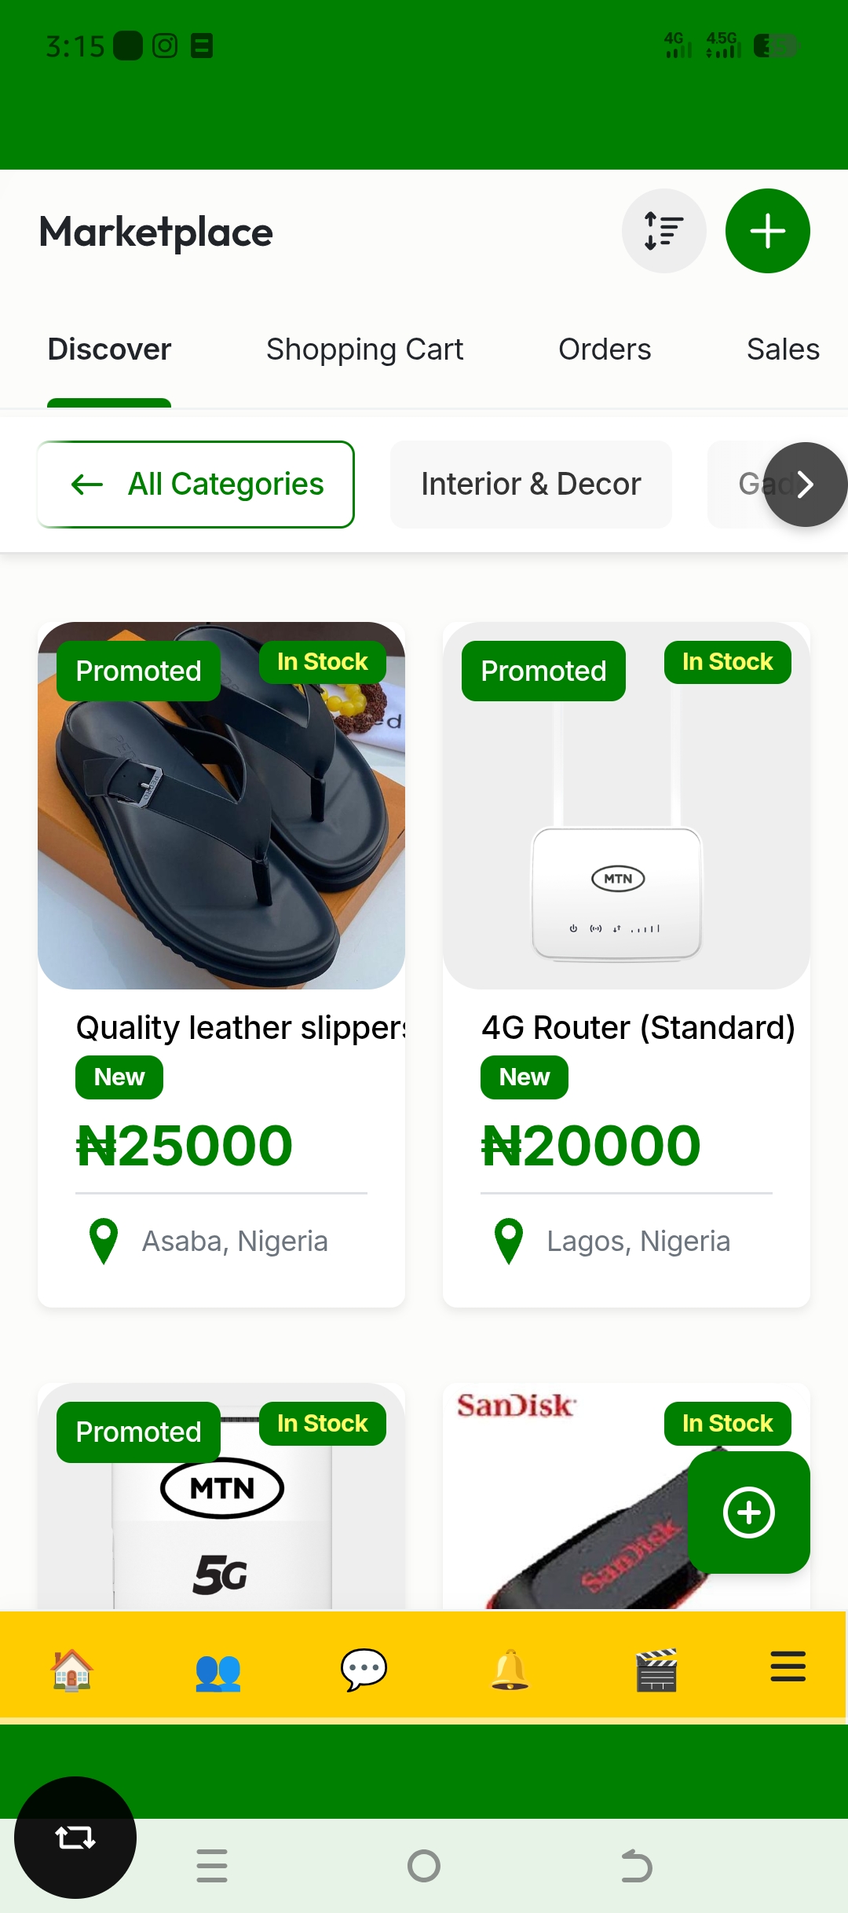Open the sort and filter options
Screen dimensions: 848x1913
click(663, 231)
